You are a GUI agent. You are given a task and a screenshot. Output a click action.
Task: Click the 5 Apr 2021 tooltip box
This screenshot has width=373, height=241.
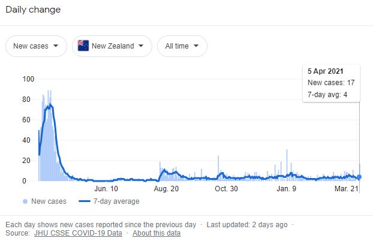click(331, 83)
